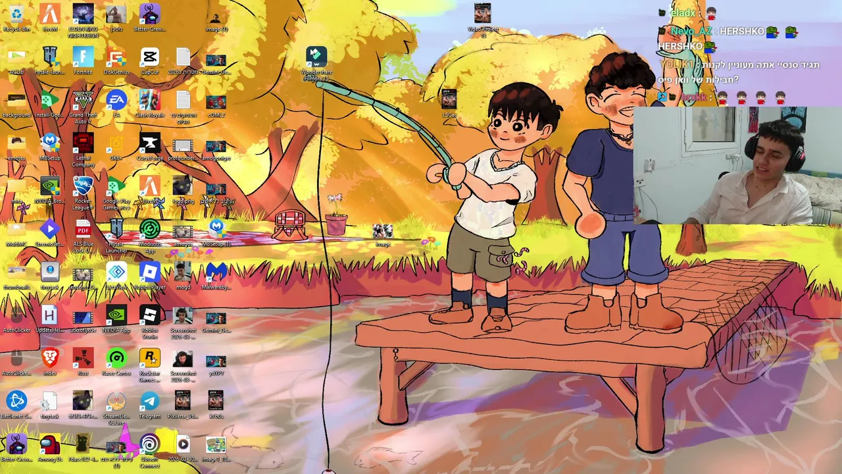Image resolution: width=842 pixels, height=474 pixels.
Task: Launch the Rust game shortcut
Action: tap(83, 362)
